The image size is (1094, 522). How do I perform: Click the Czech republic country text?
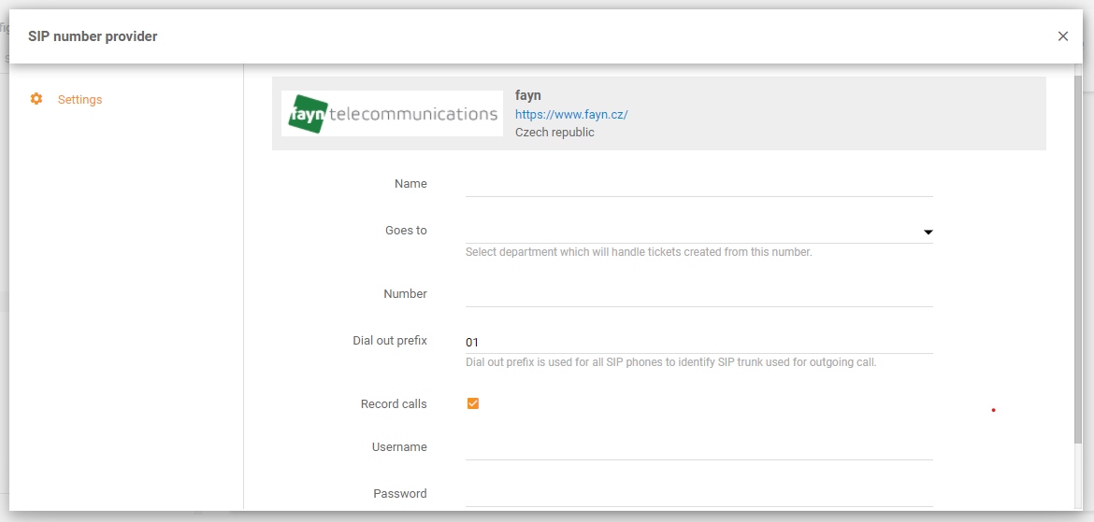554,133
